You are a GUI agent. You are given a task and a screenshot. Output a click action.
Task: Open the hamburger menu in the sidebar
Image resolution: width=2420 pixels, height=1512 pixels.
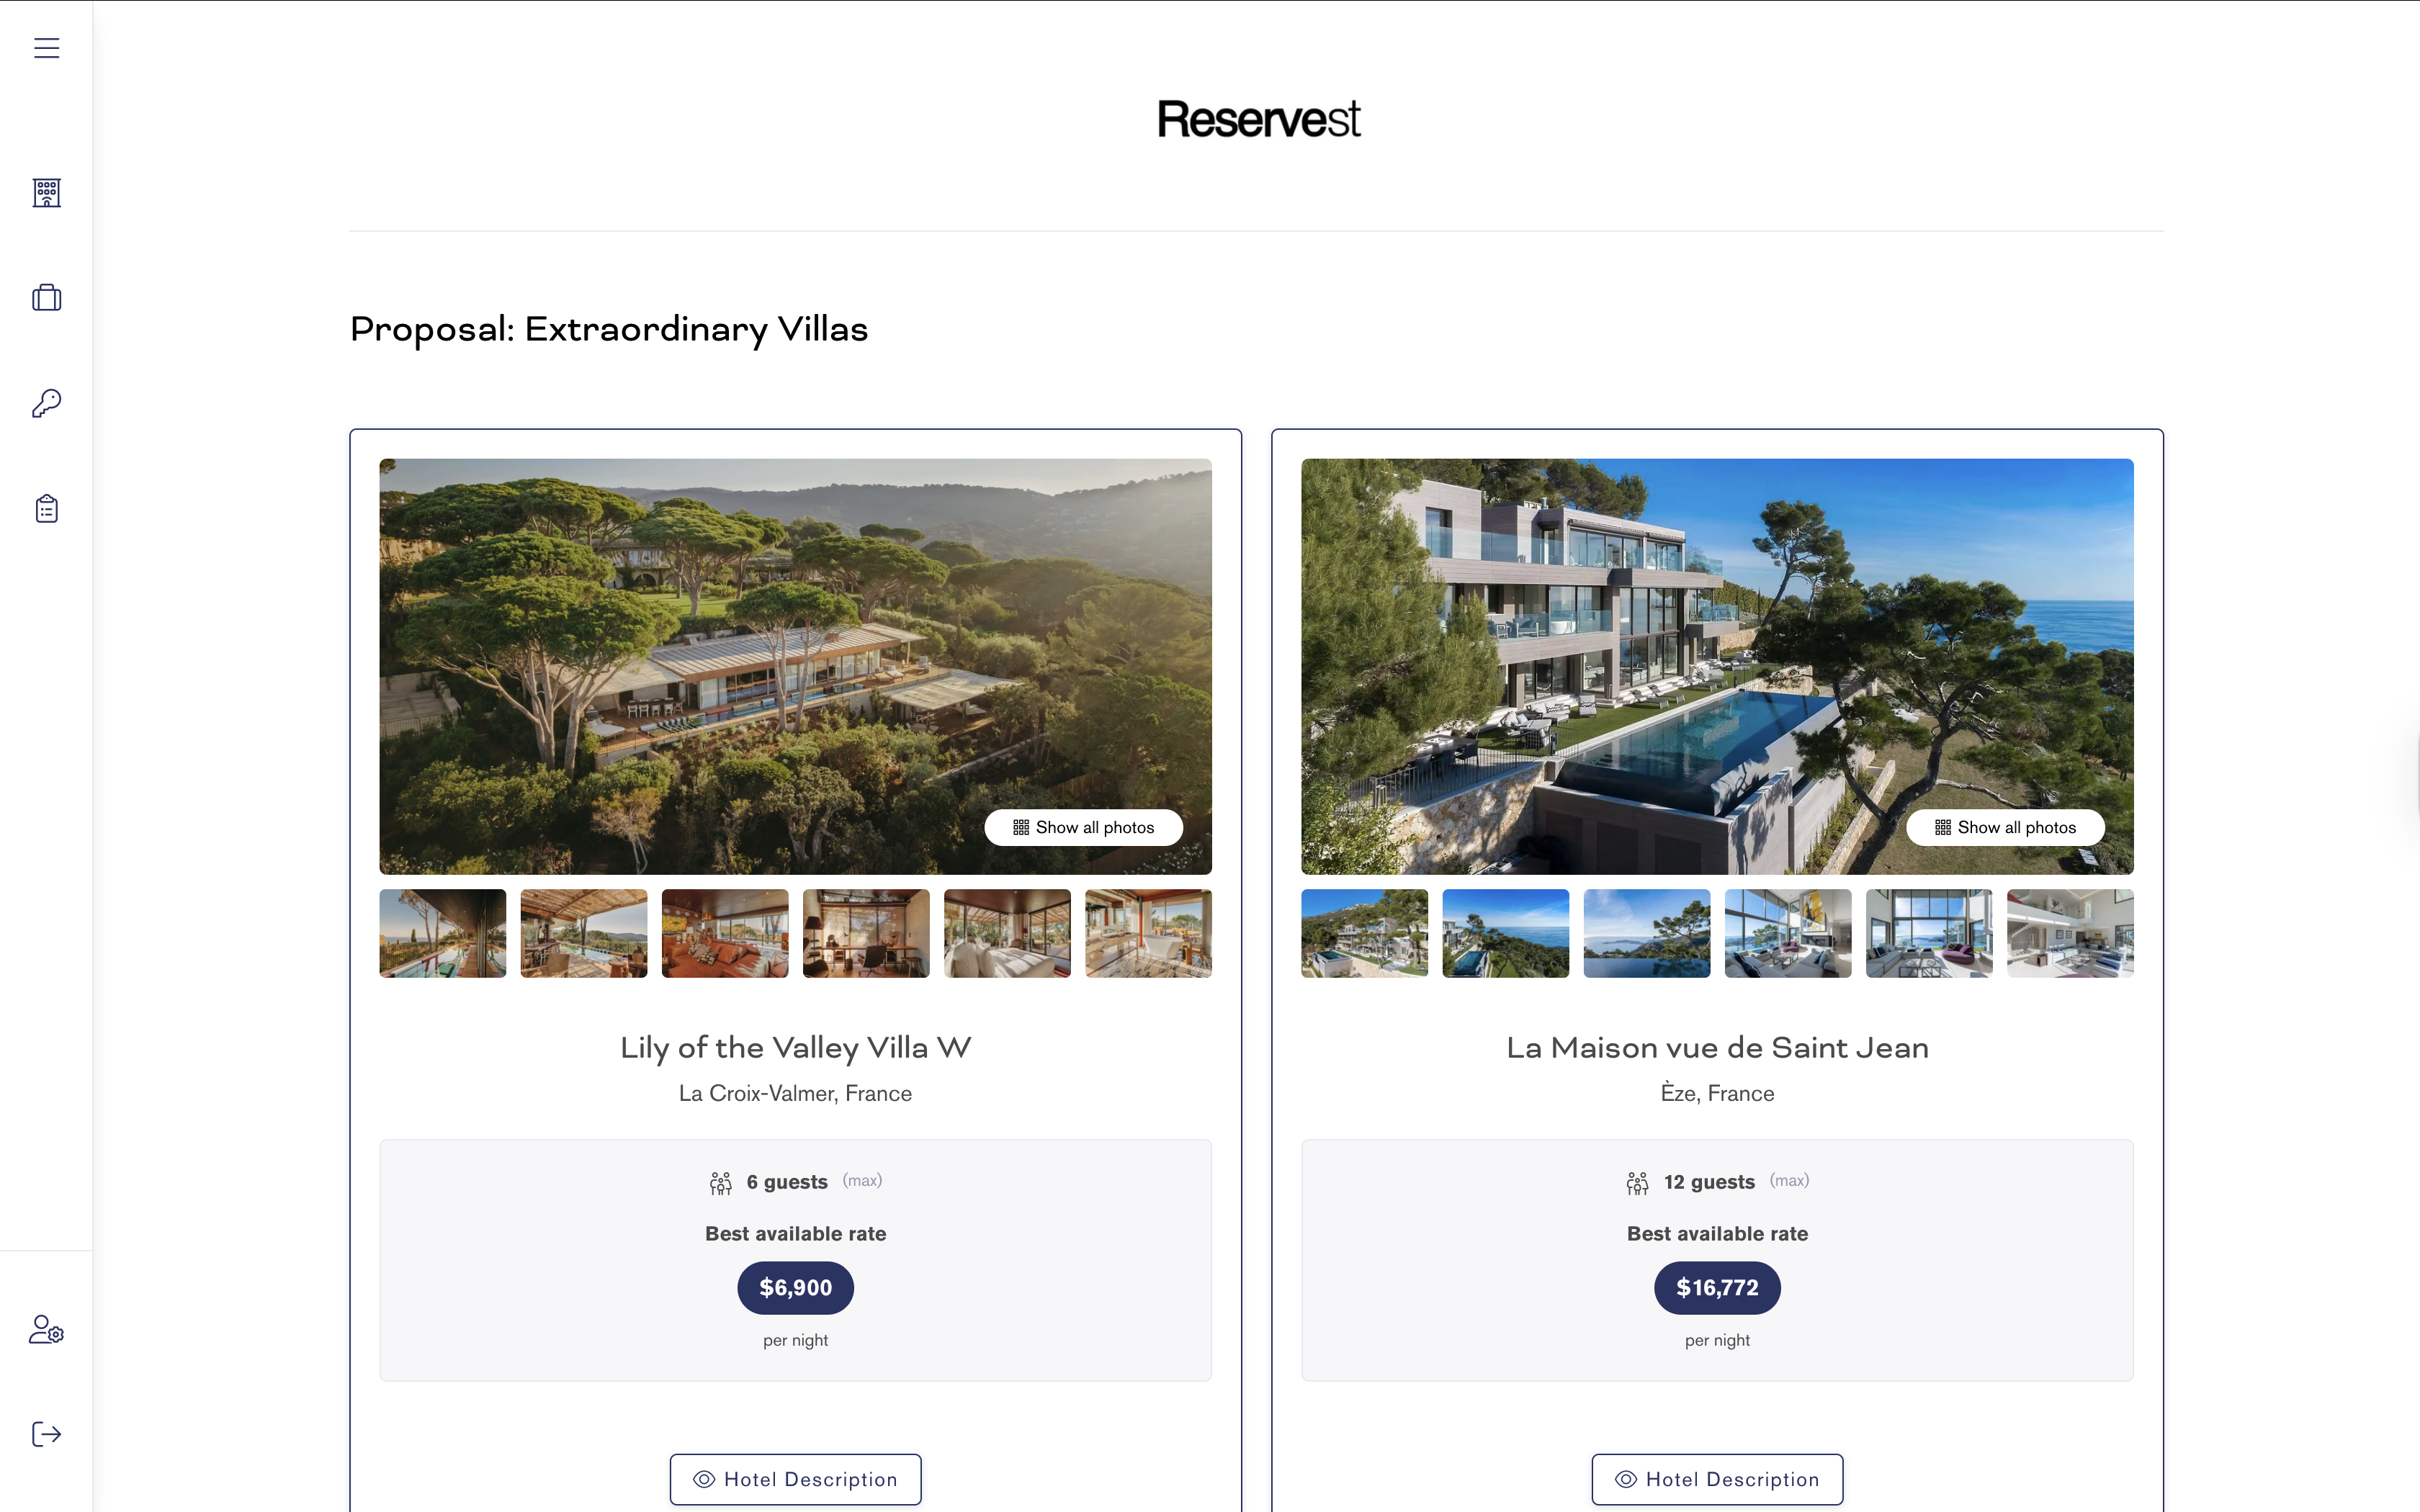coord(46,48)
